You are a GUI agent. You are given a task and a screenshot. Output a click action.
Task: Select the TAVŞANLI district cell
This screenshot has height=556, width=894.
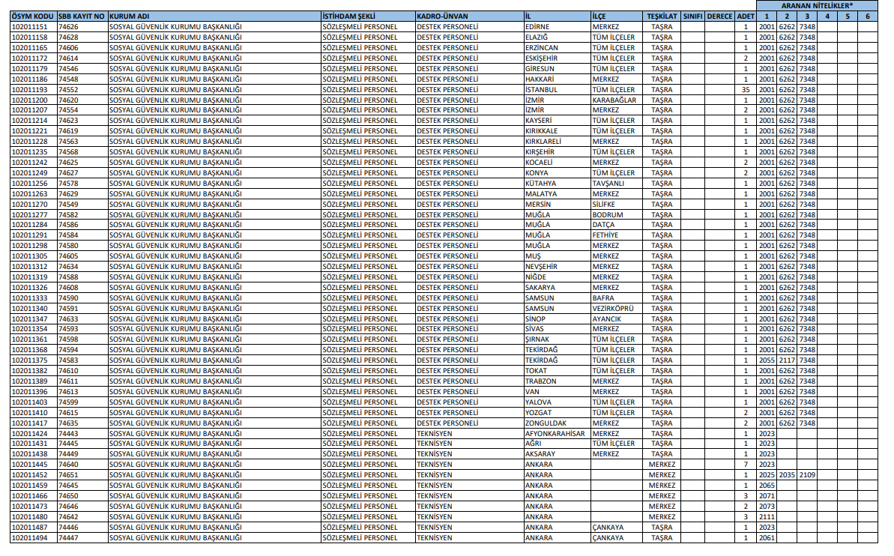[x=608, y=184]
